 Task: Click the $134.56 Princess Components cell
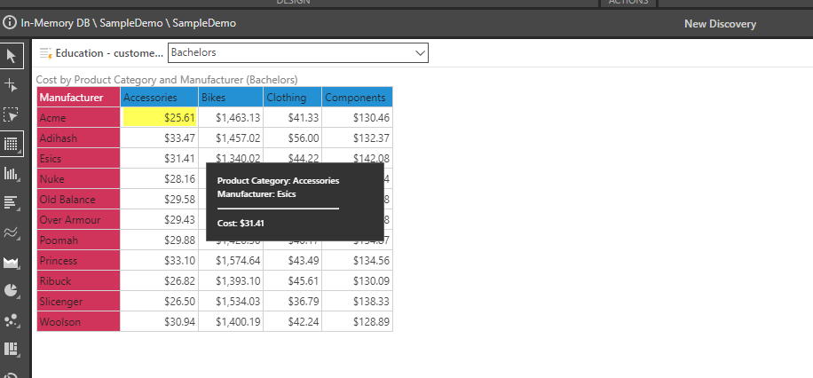click(x=358, y=260)
